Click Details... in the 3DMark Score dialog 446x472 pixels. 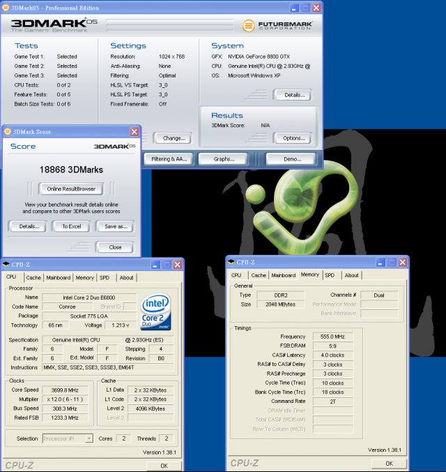28,226
